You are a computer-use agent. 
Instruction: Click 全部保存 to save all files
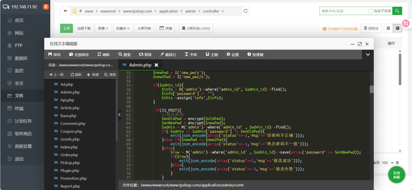(x=79, y=54)
